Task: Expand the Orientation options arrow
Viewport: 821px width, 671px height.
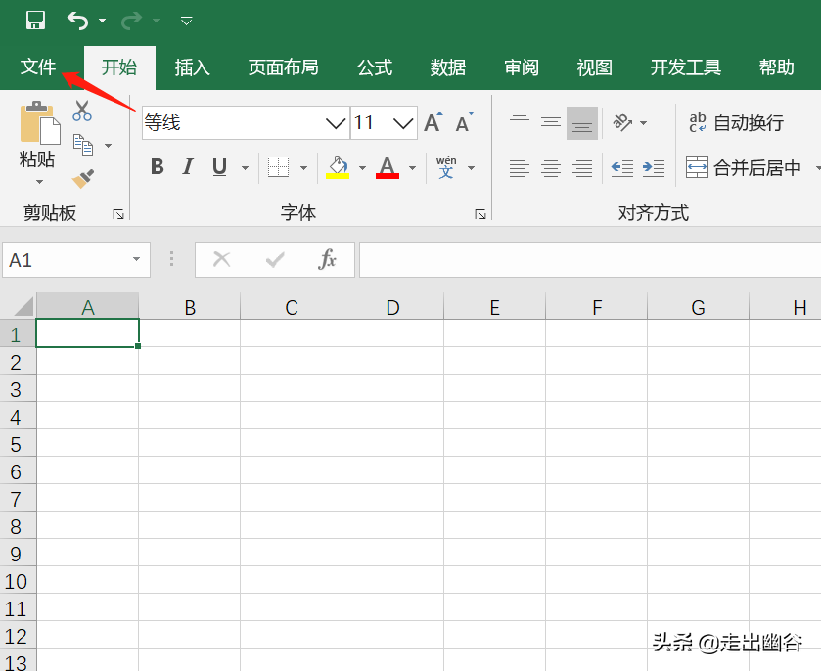Action: [644, 123]
